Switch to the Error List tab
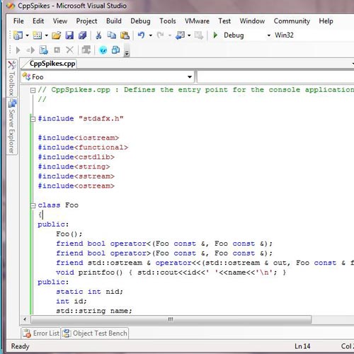354x354 pixels. click(x=41, y=333)
